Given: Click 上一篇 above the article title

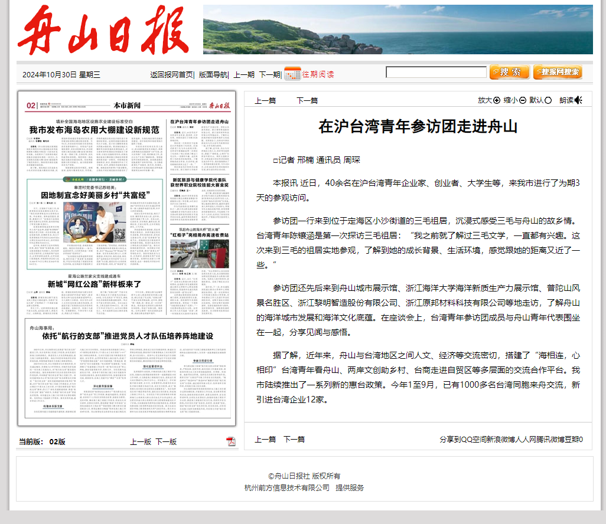Looking at the screenshot, I should point(265,101).
